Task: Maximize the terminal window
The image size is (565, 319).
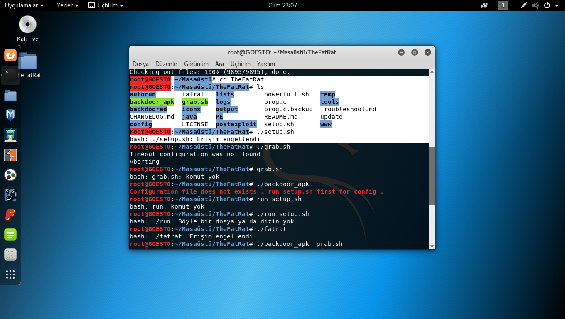Action: tap(415, 52)
